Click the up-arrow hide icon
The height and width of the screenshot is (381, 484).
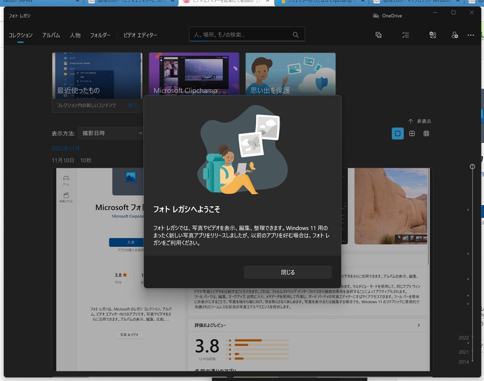411,121
